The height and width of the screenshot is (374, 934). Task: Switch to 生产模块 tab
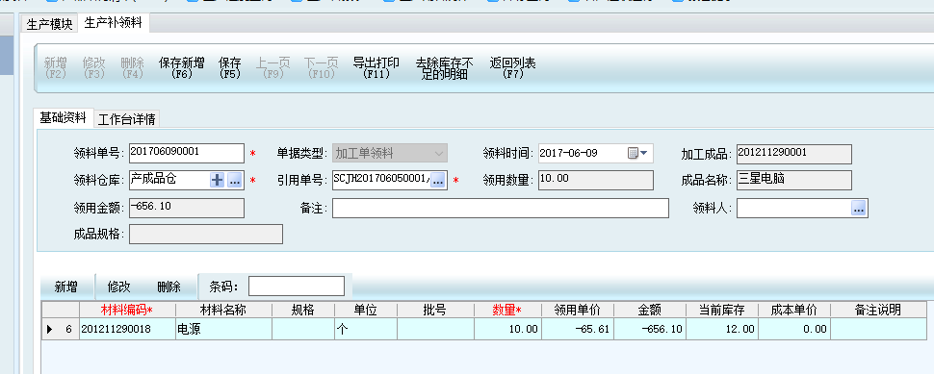[x=49, y=24]
